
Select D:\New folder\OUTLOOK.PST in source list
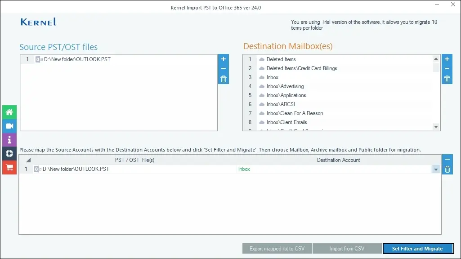(119, 59)
